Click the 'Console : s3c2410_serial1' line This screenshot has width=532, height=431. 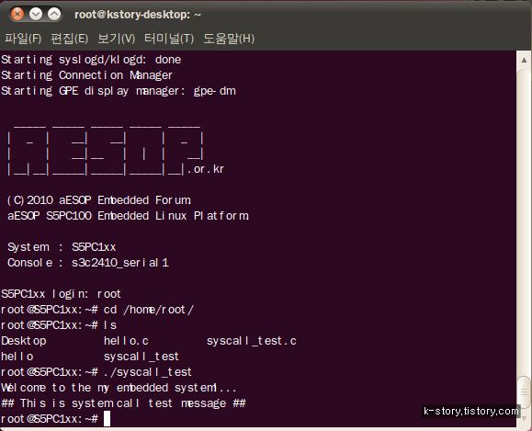pyautogui.click(x=88, y=263)
